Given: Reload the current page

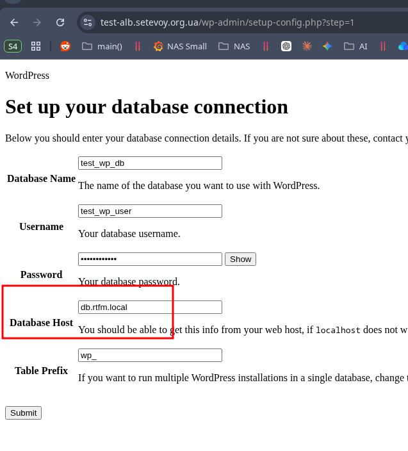Looking at the screenshot, I should [60, 22].
